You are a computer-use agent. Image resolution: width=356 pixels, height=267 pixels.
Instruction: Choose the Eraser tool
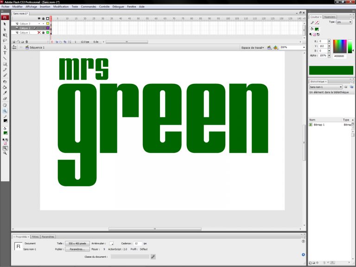click(x=5, y=99)
